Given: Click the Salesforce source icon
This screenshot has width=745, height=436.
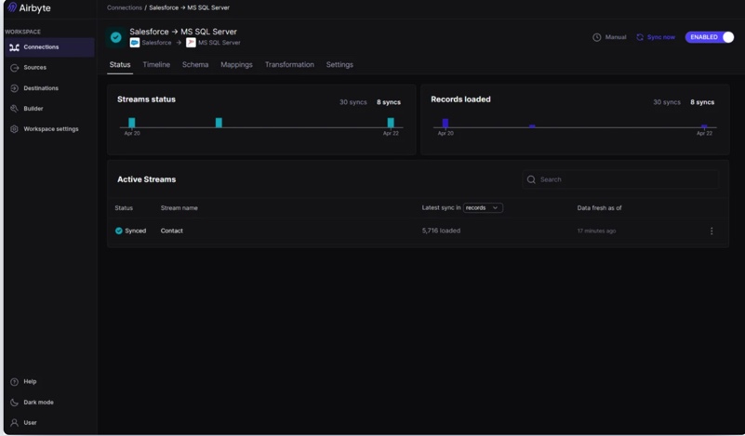Looking at the screenshot, I should point(135,43).
